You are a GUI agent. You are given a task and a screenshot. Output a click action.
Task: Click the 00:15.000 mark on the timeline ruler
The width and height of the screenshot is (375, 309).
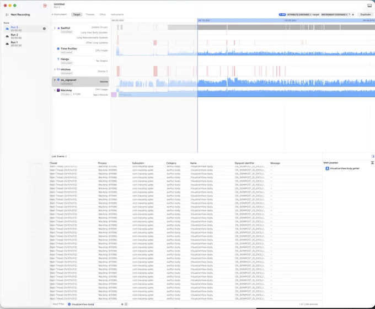(204, 20)
